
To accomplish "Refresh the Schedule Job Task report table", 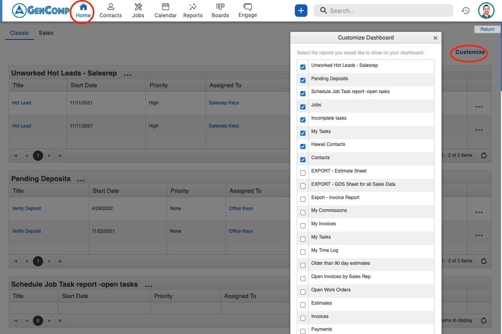I will (x=484, y=321).
